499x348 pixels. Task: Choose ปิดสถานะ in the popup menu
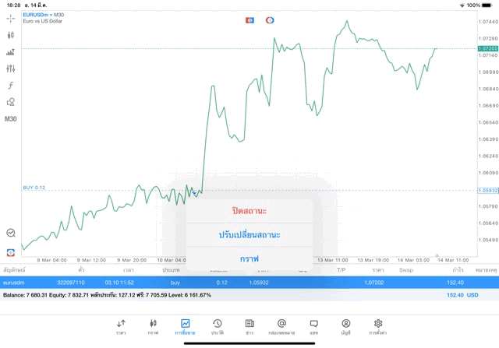point(249,211)
